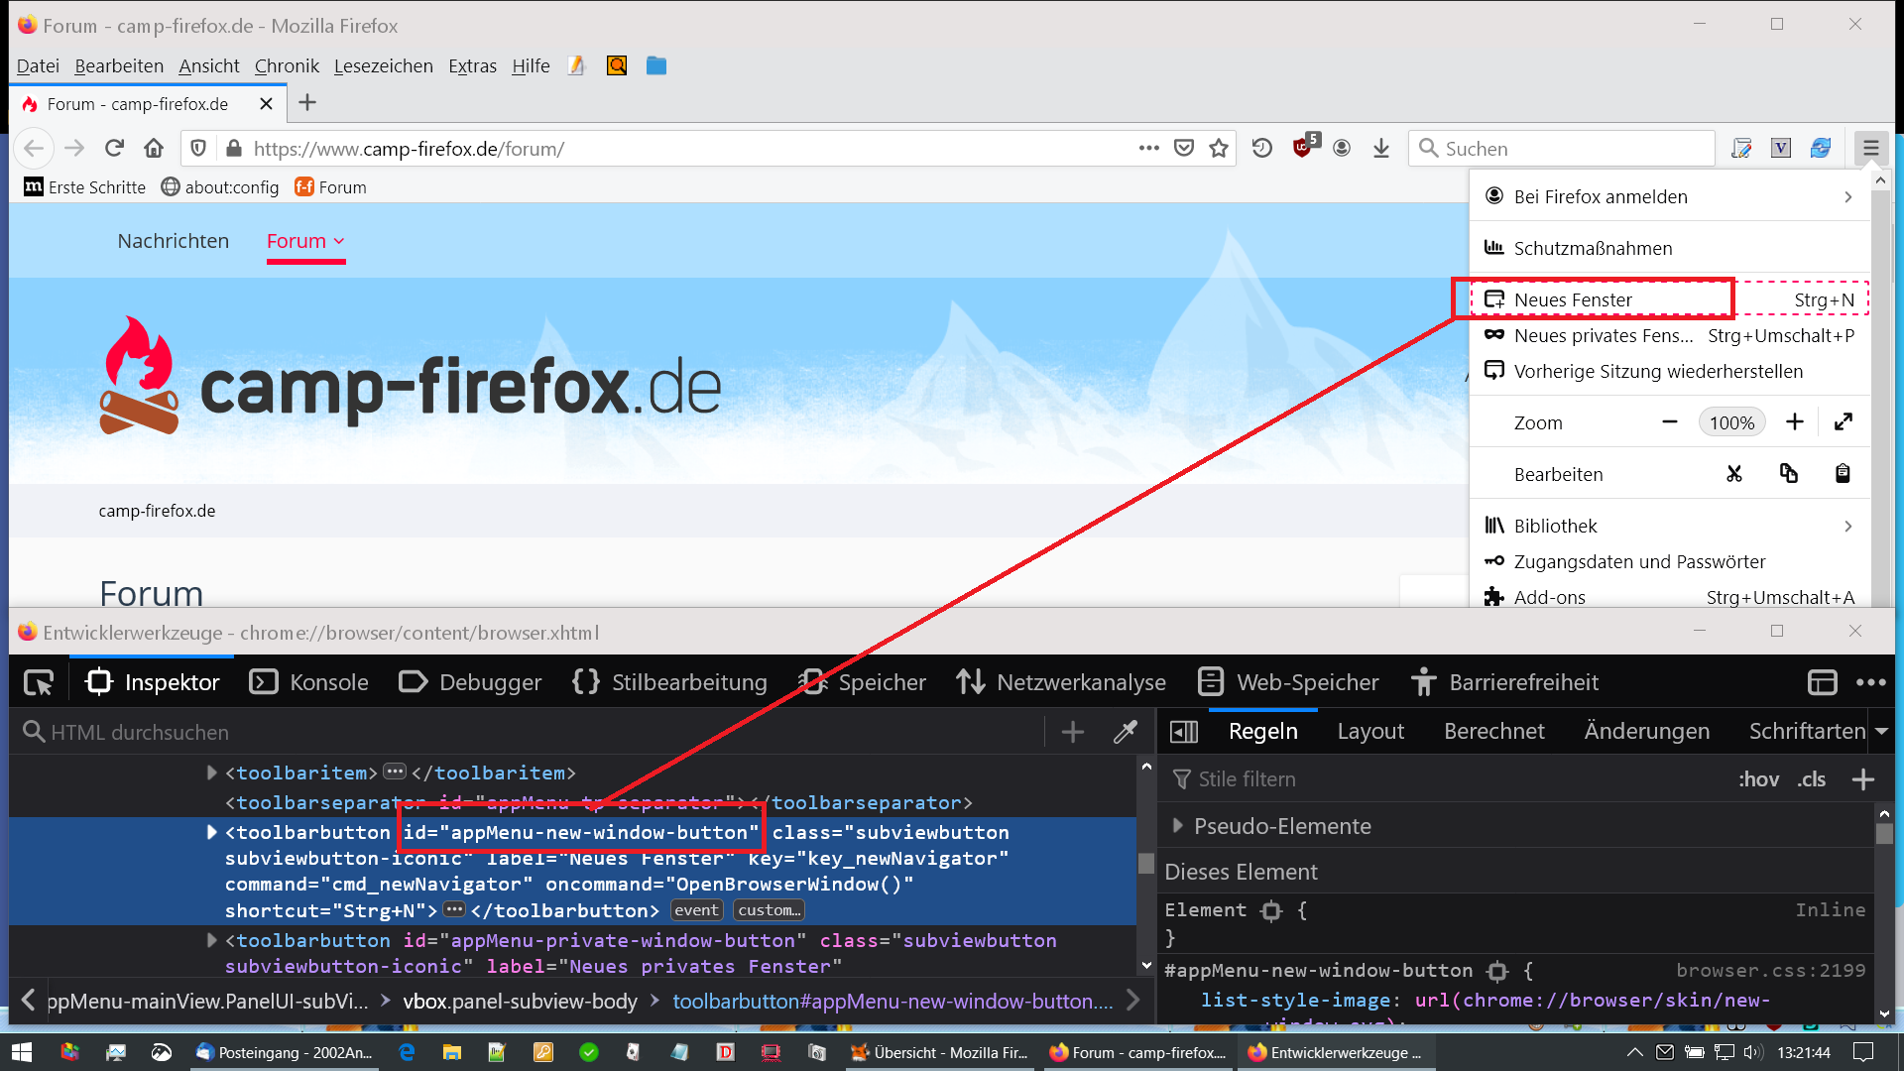
Task: Open the hamburger application menu button
Action: [1870, 148]
